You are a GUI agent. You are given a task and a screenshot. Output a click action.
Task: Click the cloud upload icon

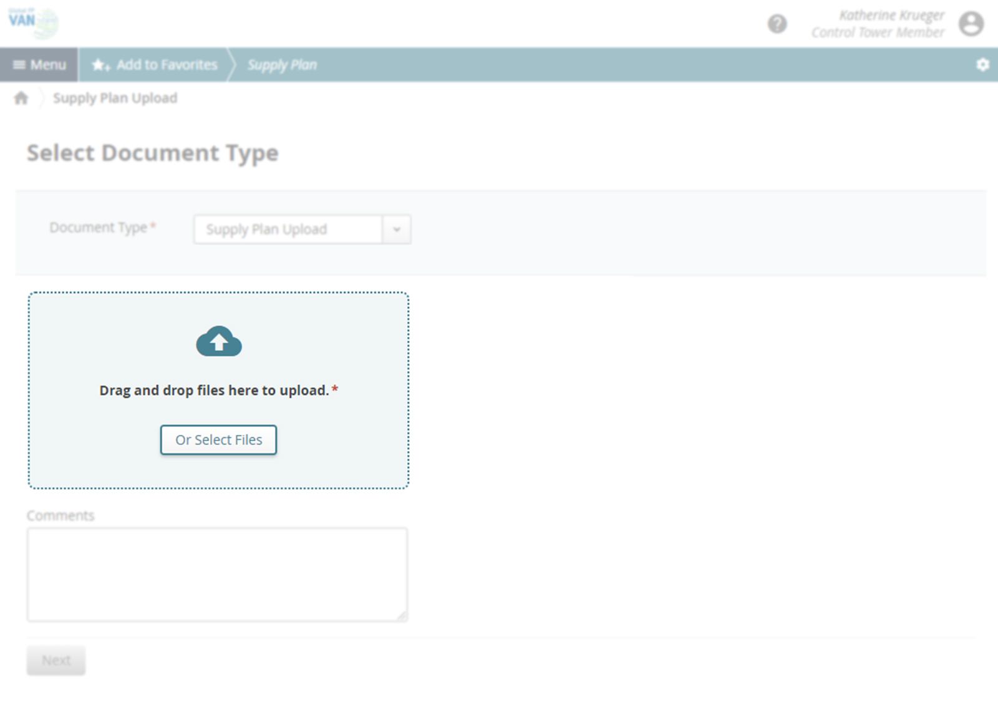coord(219,341)
